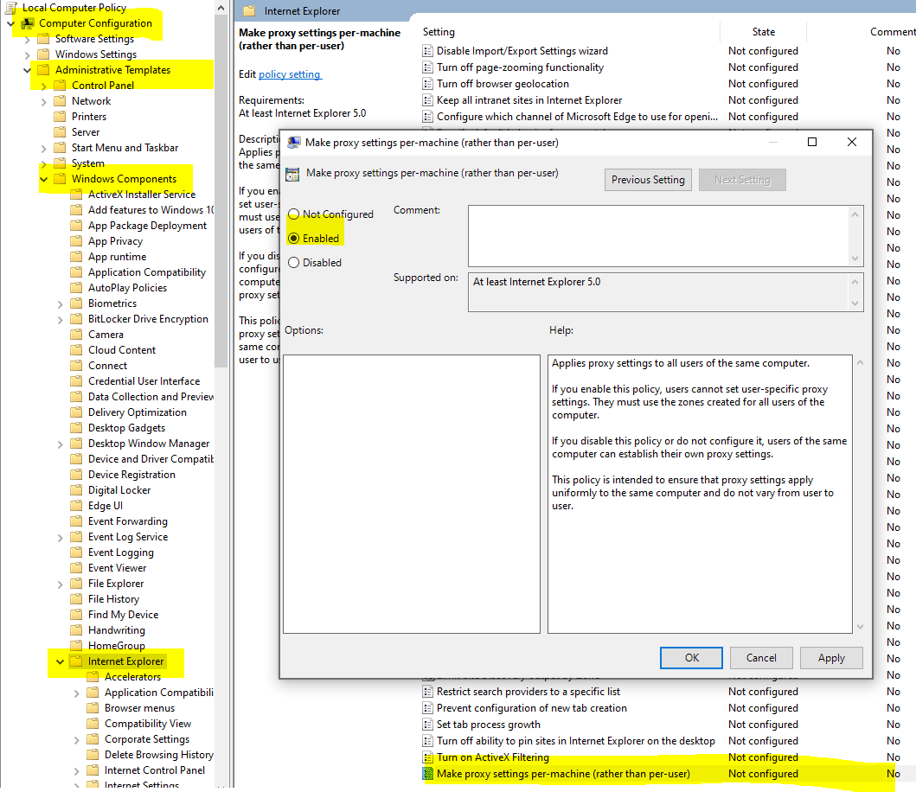The height and width of the screenshot is (792, 916).
Task: Click the dialog title bar policy icon
Action: [x=294, y=143]
